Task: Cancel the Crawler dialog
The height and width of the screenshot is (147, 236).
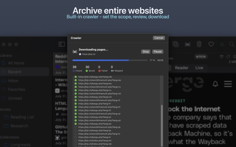Action: point(159,38)
